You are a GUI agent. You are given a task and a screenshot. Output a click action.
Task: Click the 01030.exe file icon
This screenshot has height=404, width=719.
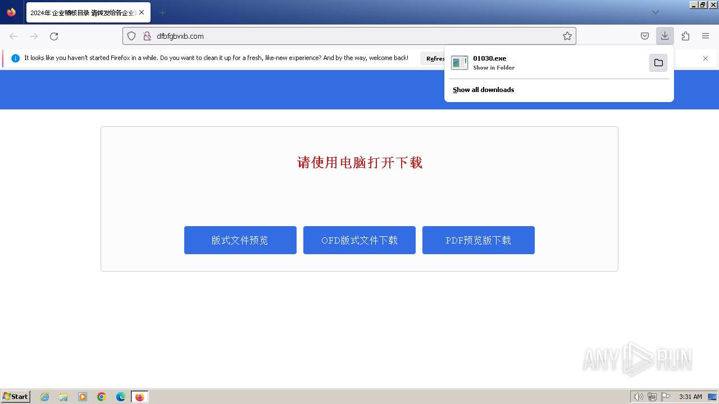pos(459,63)
